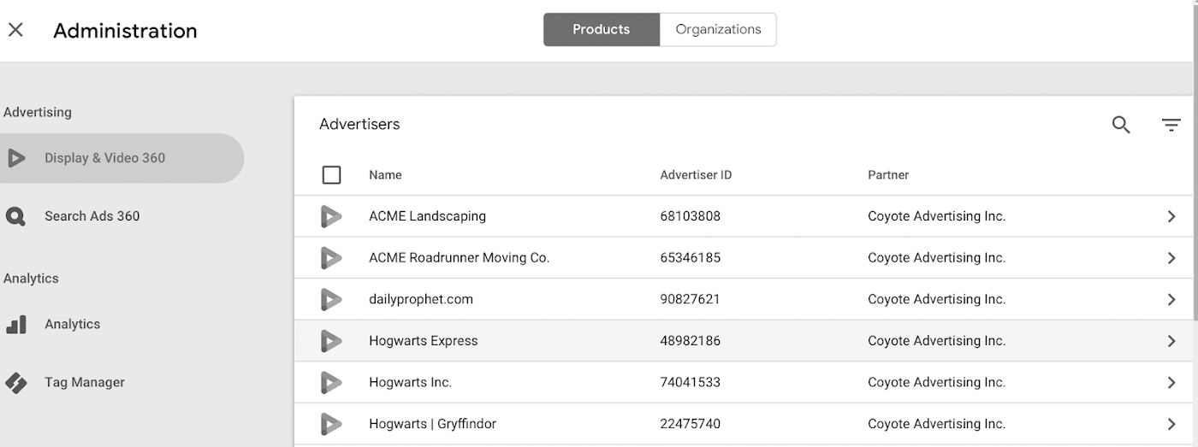Click the Analytics bar chart icon
This screenshot has height=447, width=1198.
[x=15, y=325]
